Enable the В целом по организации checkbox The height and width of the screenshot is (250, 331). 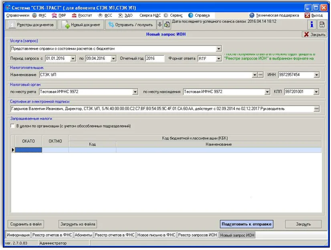tap(13, 126)
